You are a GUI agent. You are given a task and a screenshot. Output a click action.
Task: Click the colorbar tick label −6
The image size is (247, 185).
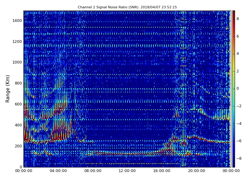tap(239, 141)
